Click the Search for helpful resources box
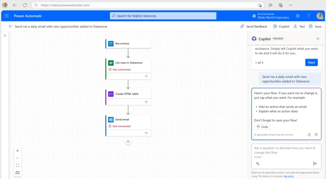Image resolution: width=326 pixels, height=179 pixels. click(x=163, y=16)
